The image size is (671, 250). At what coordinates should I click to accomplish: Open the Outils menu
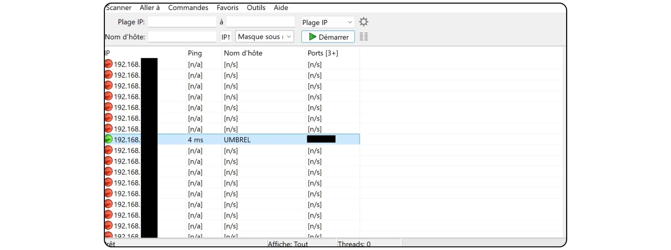[x=256, y=8]
